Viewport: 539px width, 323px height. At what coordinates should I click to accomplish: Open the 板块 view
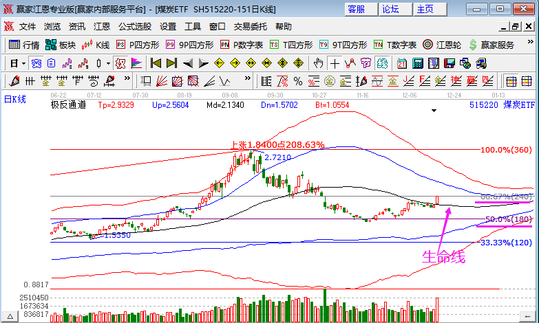61,45
